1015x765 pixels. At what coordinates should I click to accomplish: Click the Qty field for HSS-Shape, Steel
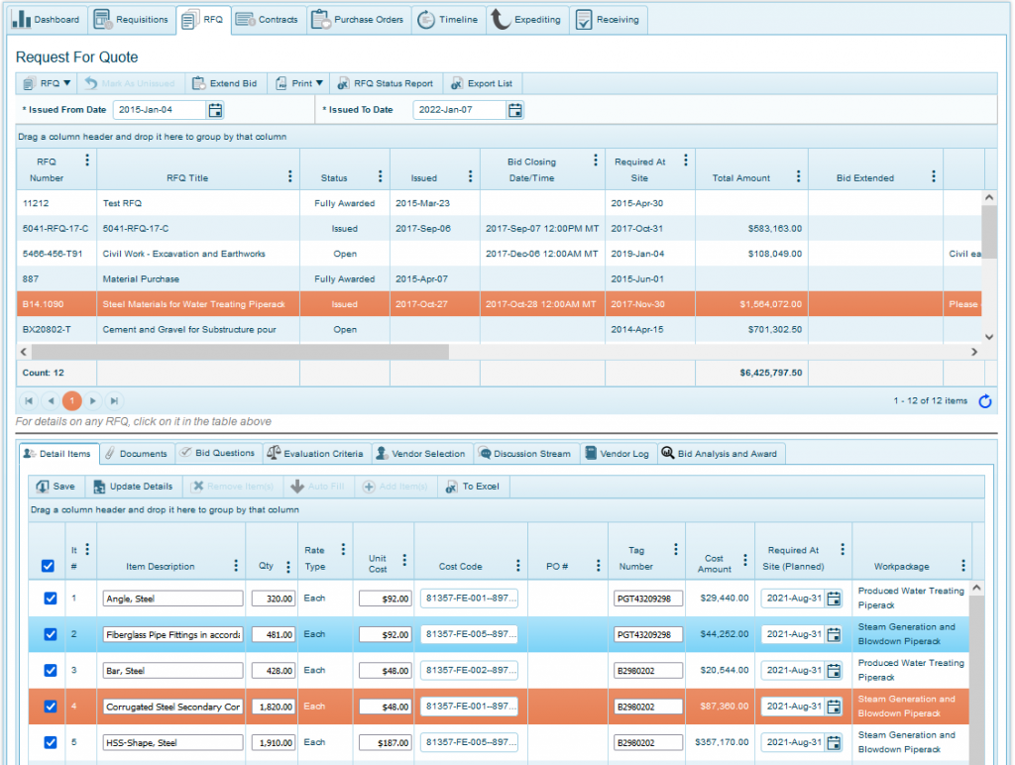point(273,743)
